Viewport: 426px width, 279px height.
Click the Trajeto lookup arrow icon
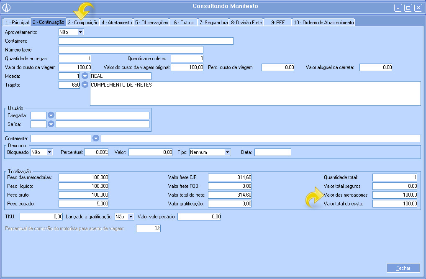pos(85,85)
